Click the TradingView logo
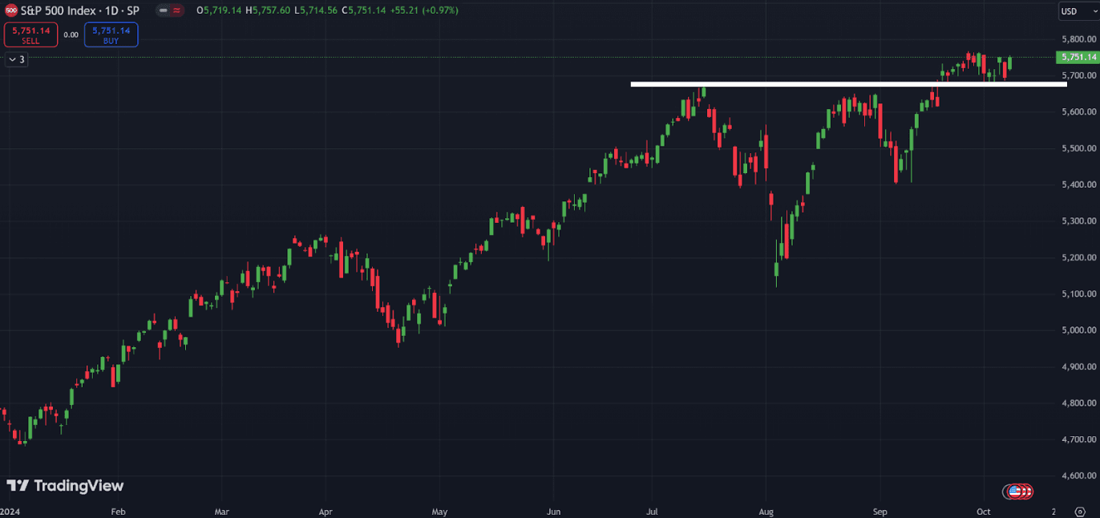Image resolution: width=1100 pixels, height=518 pixels. click(x=65, y=485)
